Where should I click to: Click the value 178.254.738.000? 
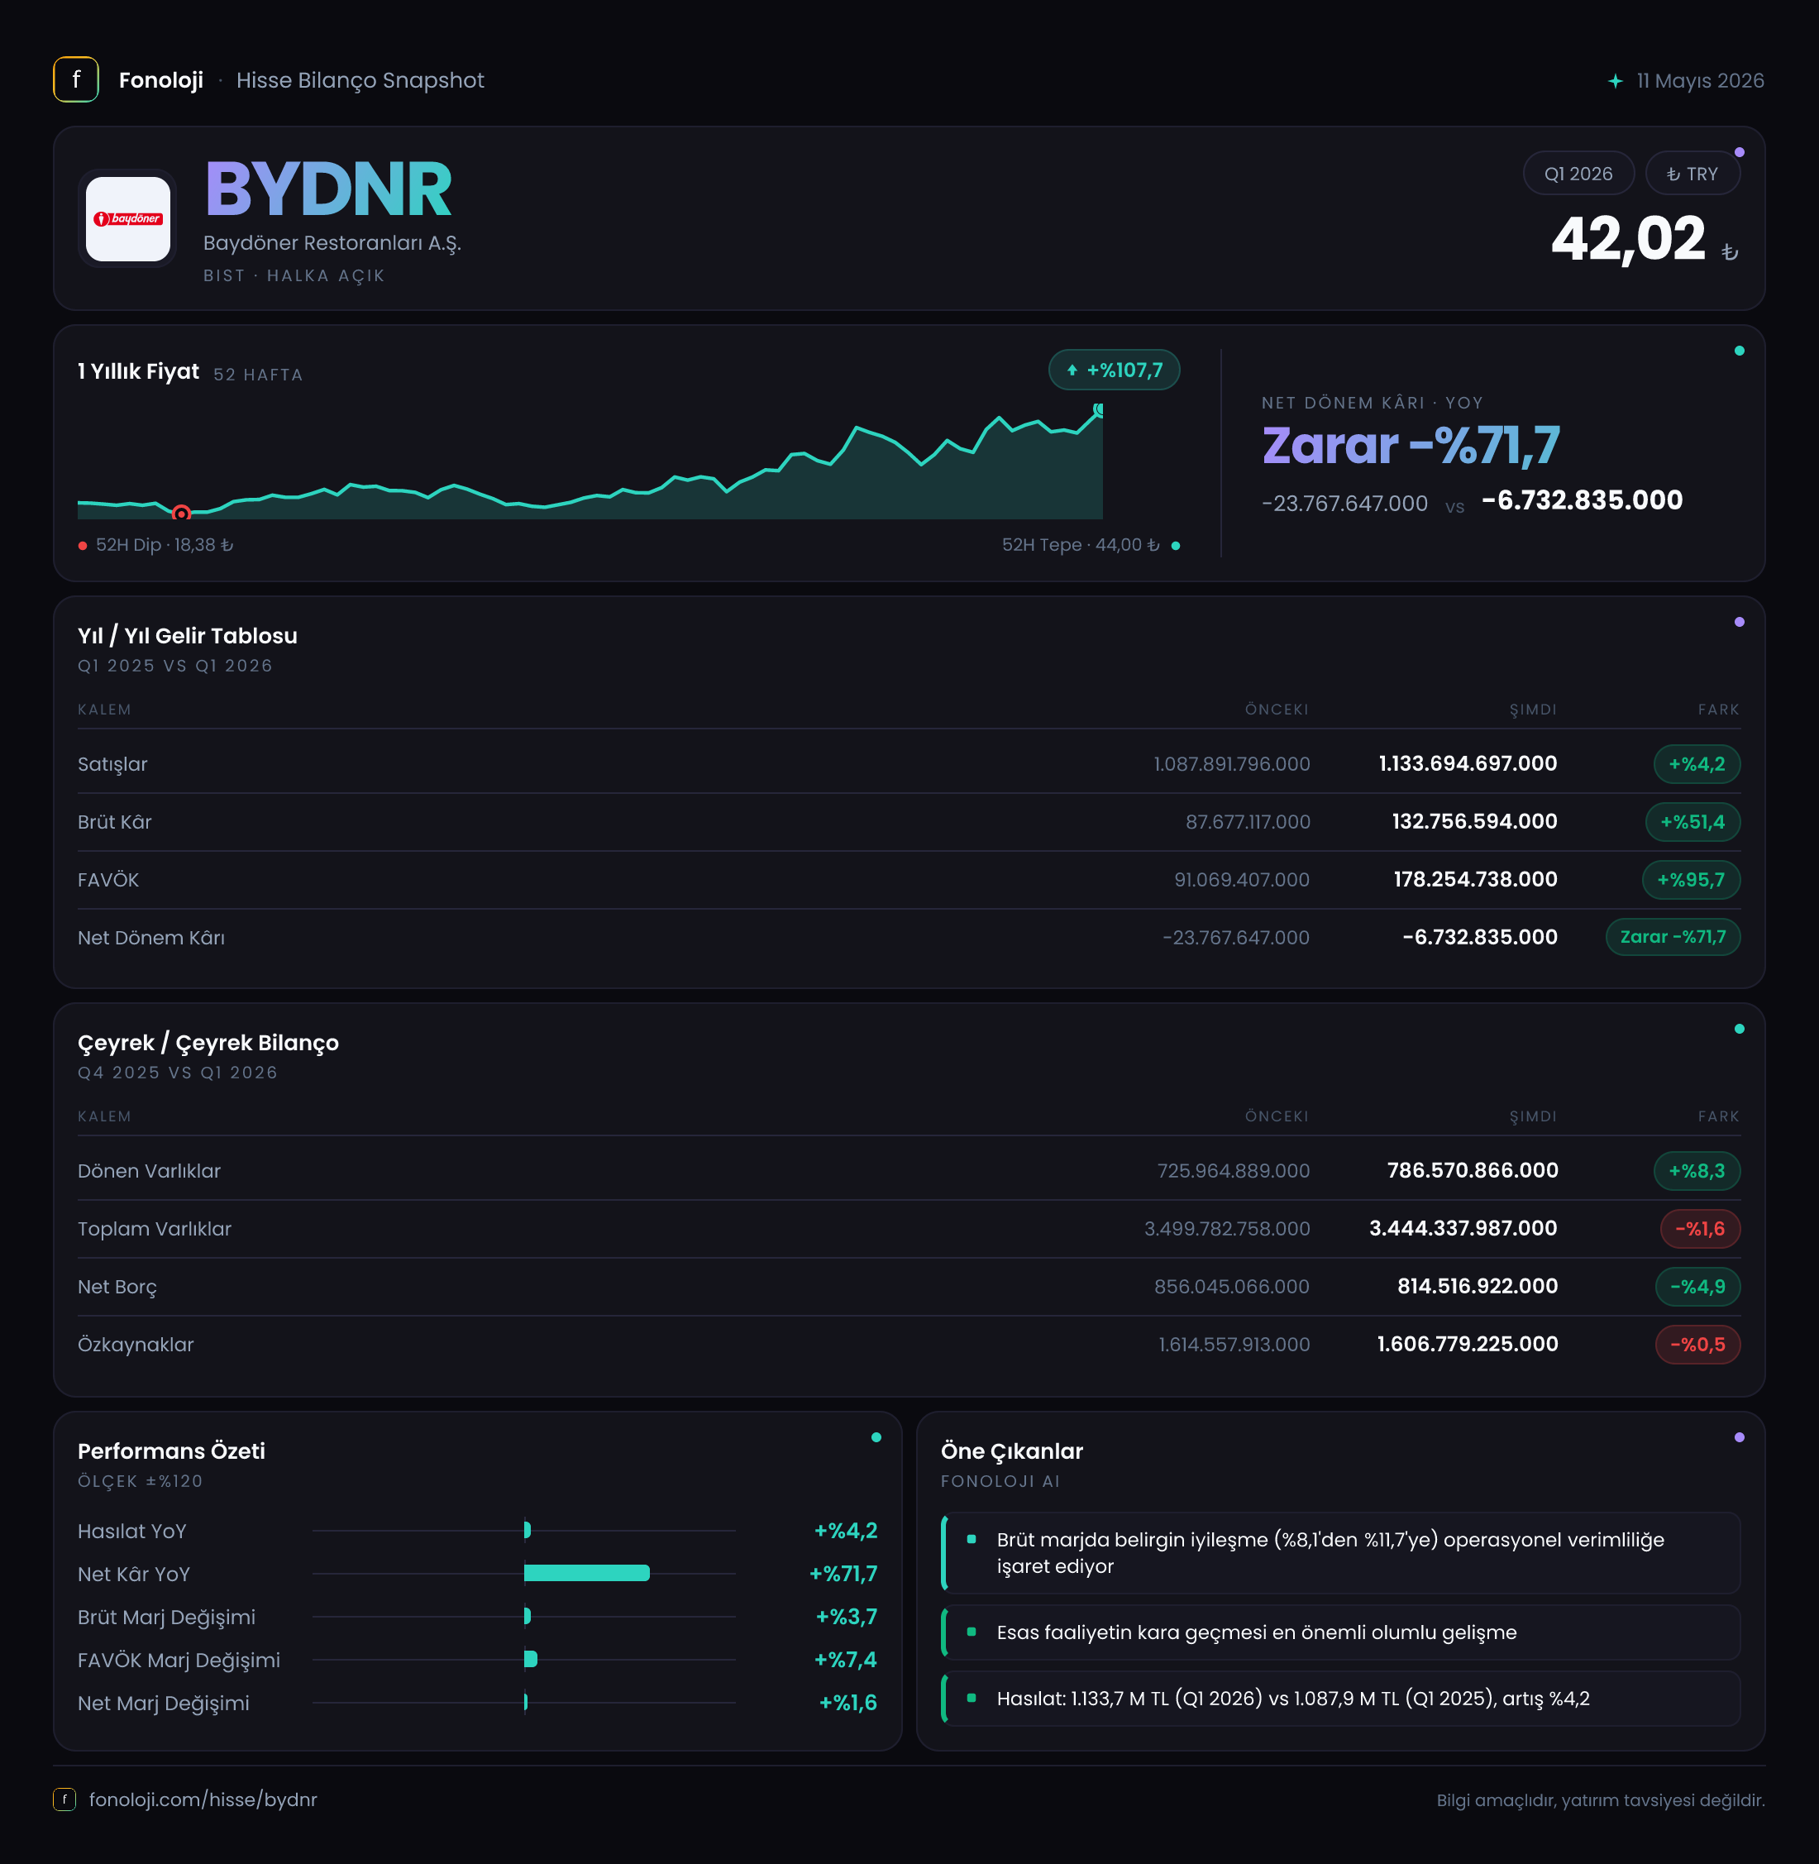point(1475,879)
